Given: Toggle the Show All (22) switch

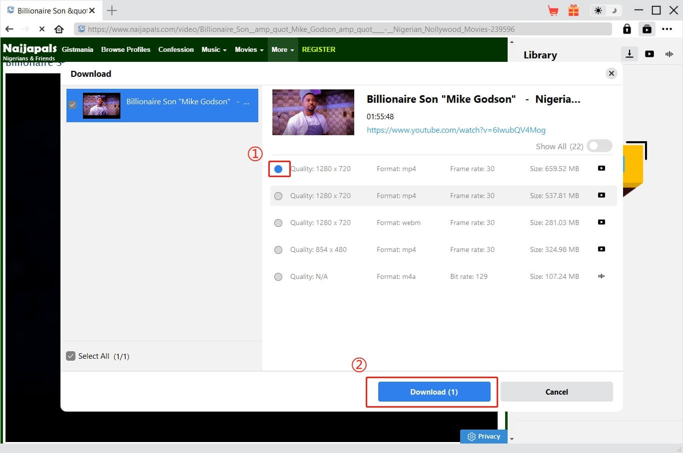Looking at the screenshot, I should (x=599, y=146).
